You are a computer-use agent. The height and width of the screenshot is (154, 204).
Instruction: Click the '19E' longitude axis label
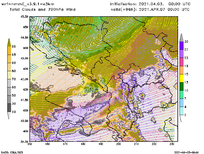[x=101, y=144]
